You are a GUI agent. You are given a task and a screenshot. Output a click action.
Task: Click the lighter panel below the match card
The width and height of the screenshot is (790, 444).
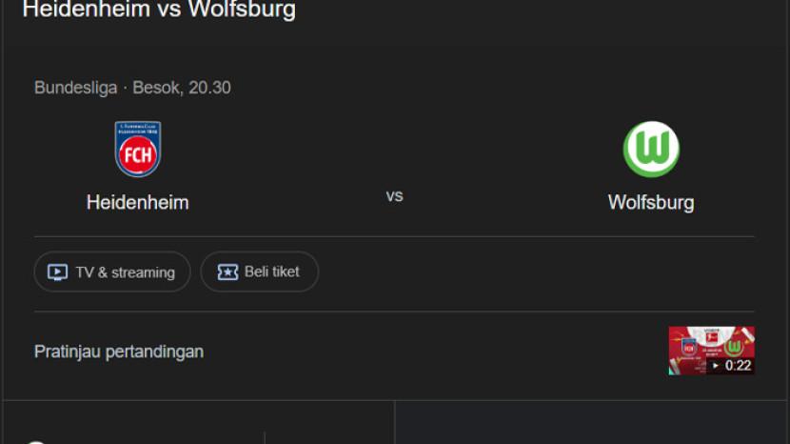coord(590,423)
